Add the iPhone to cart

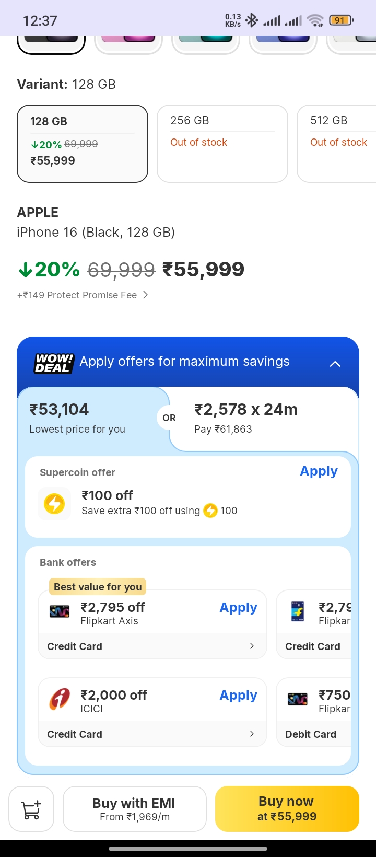click(31, 809)
